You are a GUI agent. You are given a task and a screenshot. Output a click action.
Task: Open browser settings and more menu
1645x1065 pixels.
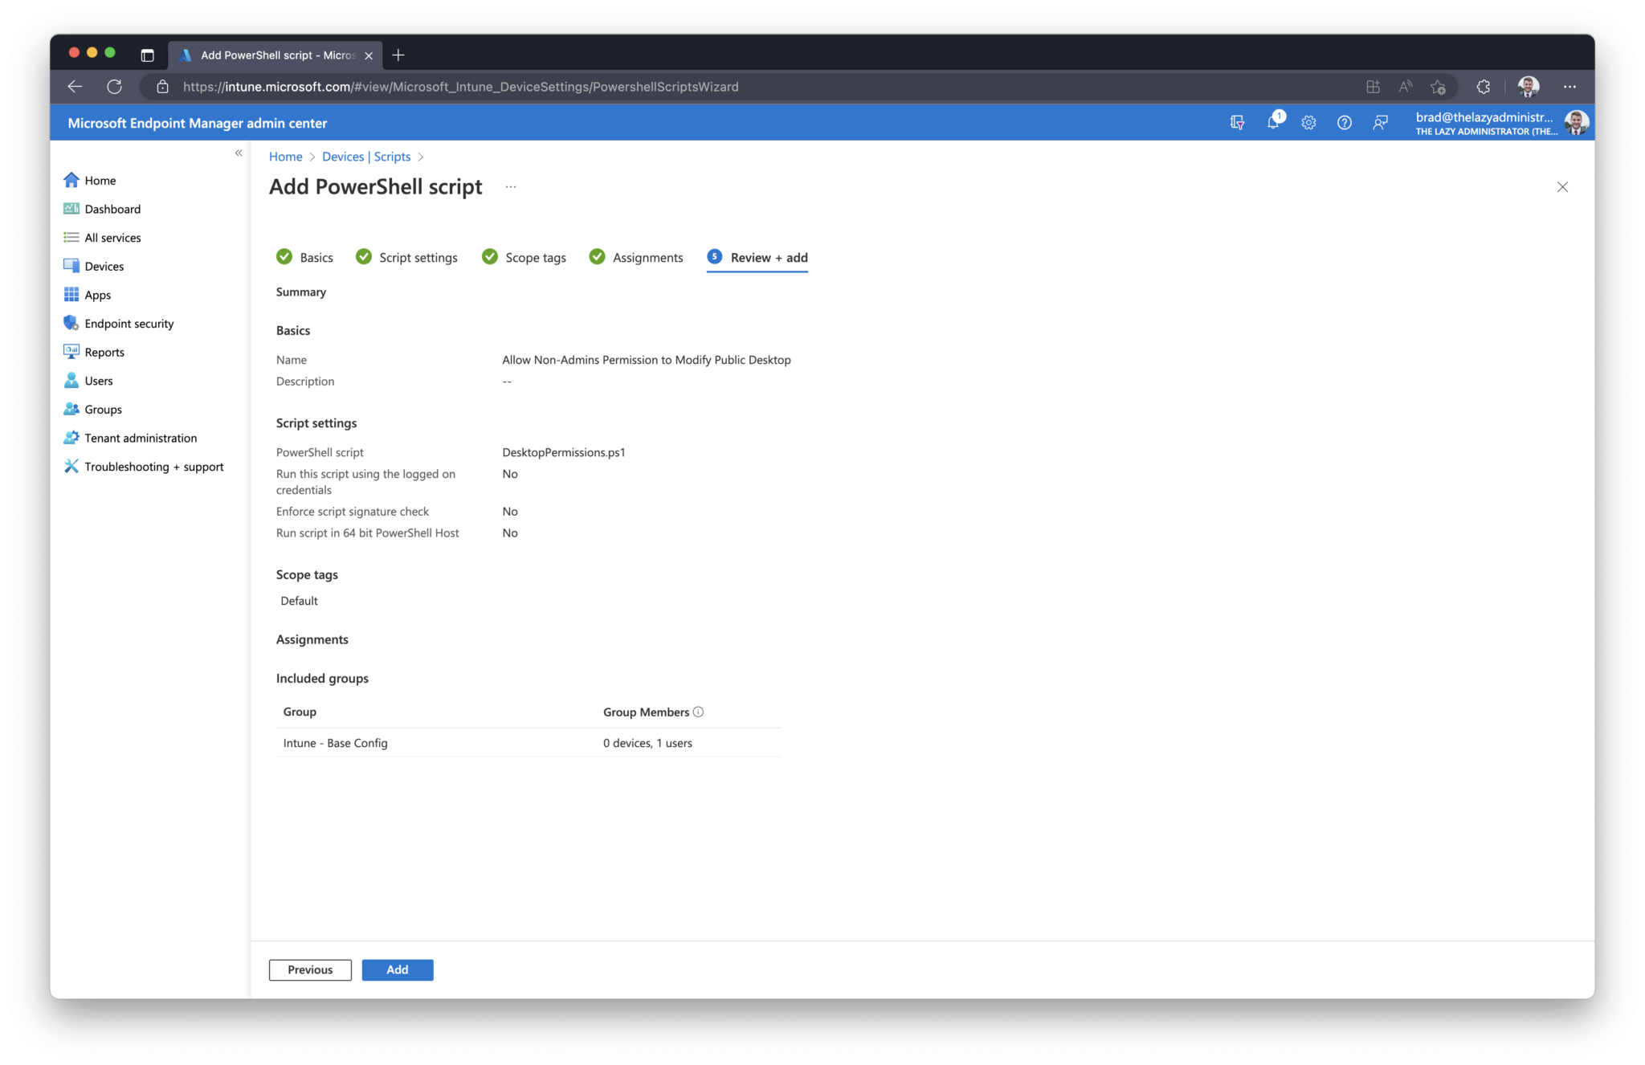point(1569,87)
